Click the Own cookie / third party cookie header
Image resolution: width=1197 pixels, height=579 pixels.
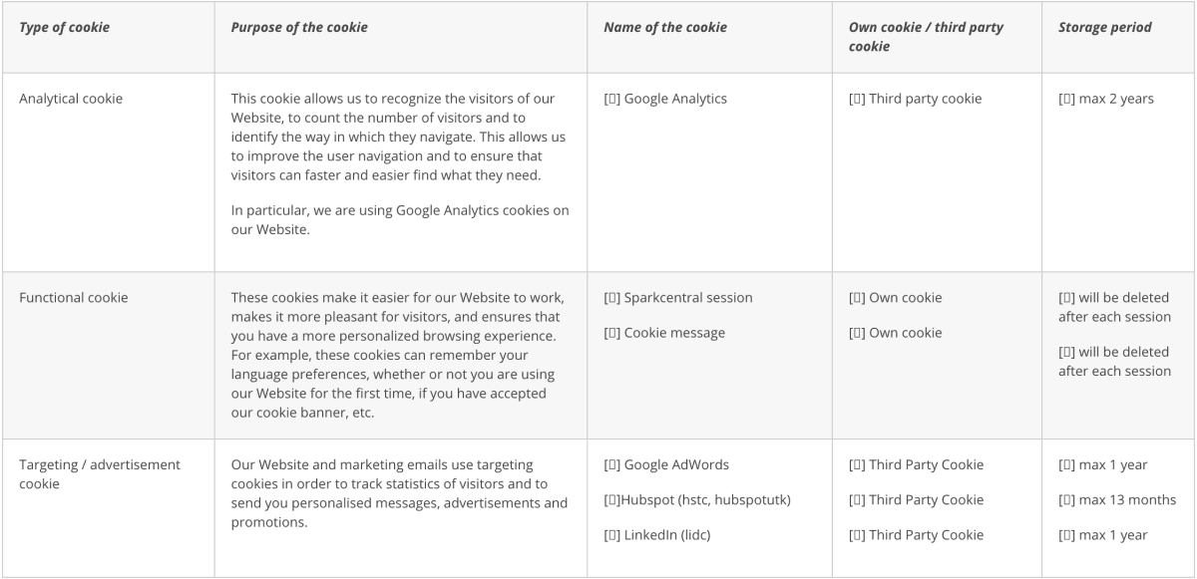tap(928, 37)
